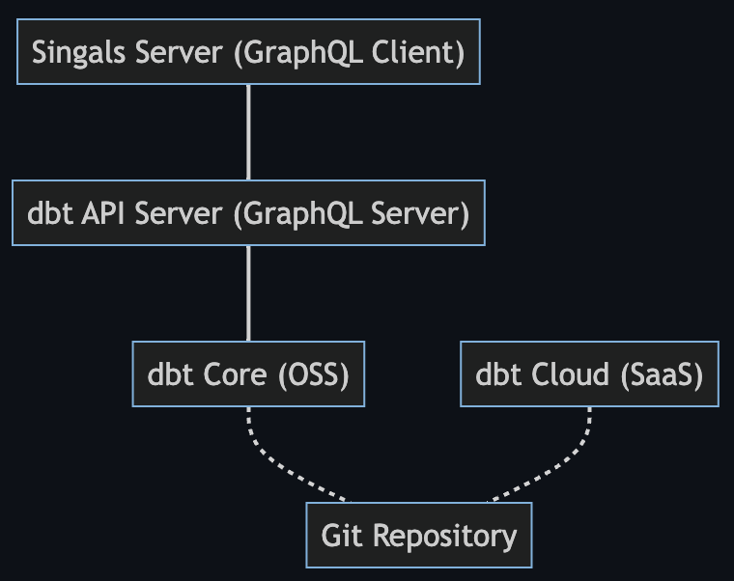This screenshot has width=734, height=581.
Task: Select the Git Repository node
Action: pyautogui.click(x=418, y=535)
